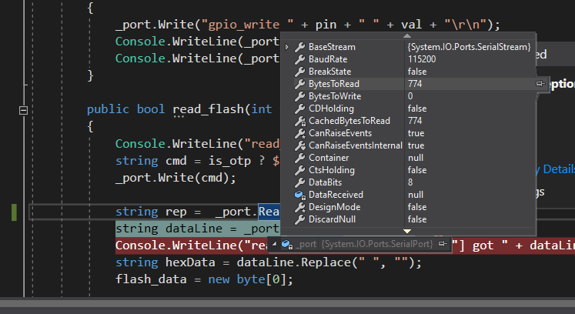
Task: Click the DiscardNull value false
Action: click(417, 219)
